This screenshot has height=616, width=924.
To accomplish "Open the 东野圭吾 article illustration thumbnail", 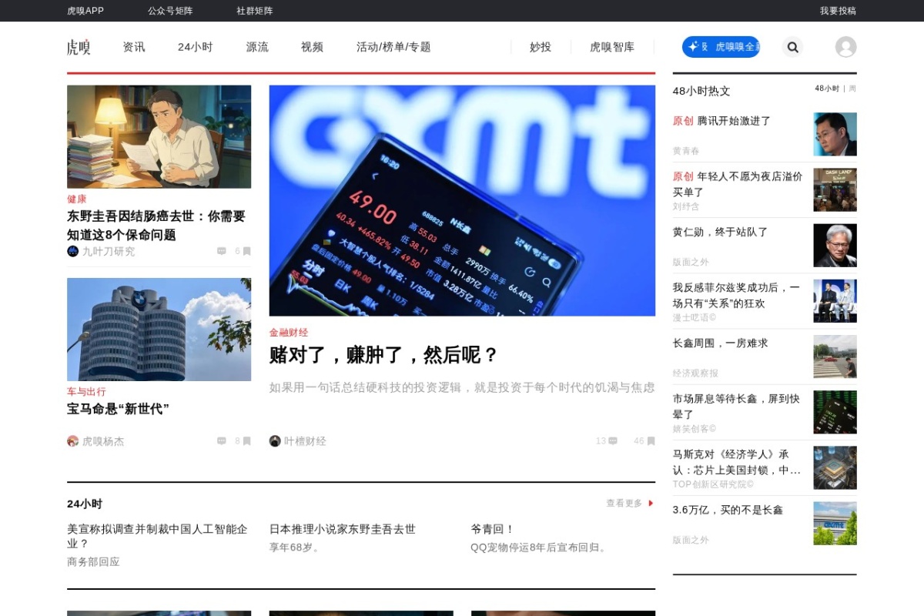I will pyautogui.click(x=159, y=136).
